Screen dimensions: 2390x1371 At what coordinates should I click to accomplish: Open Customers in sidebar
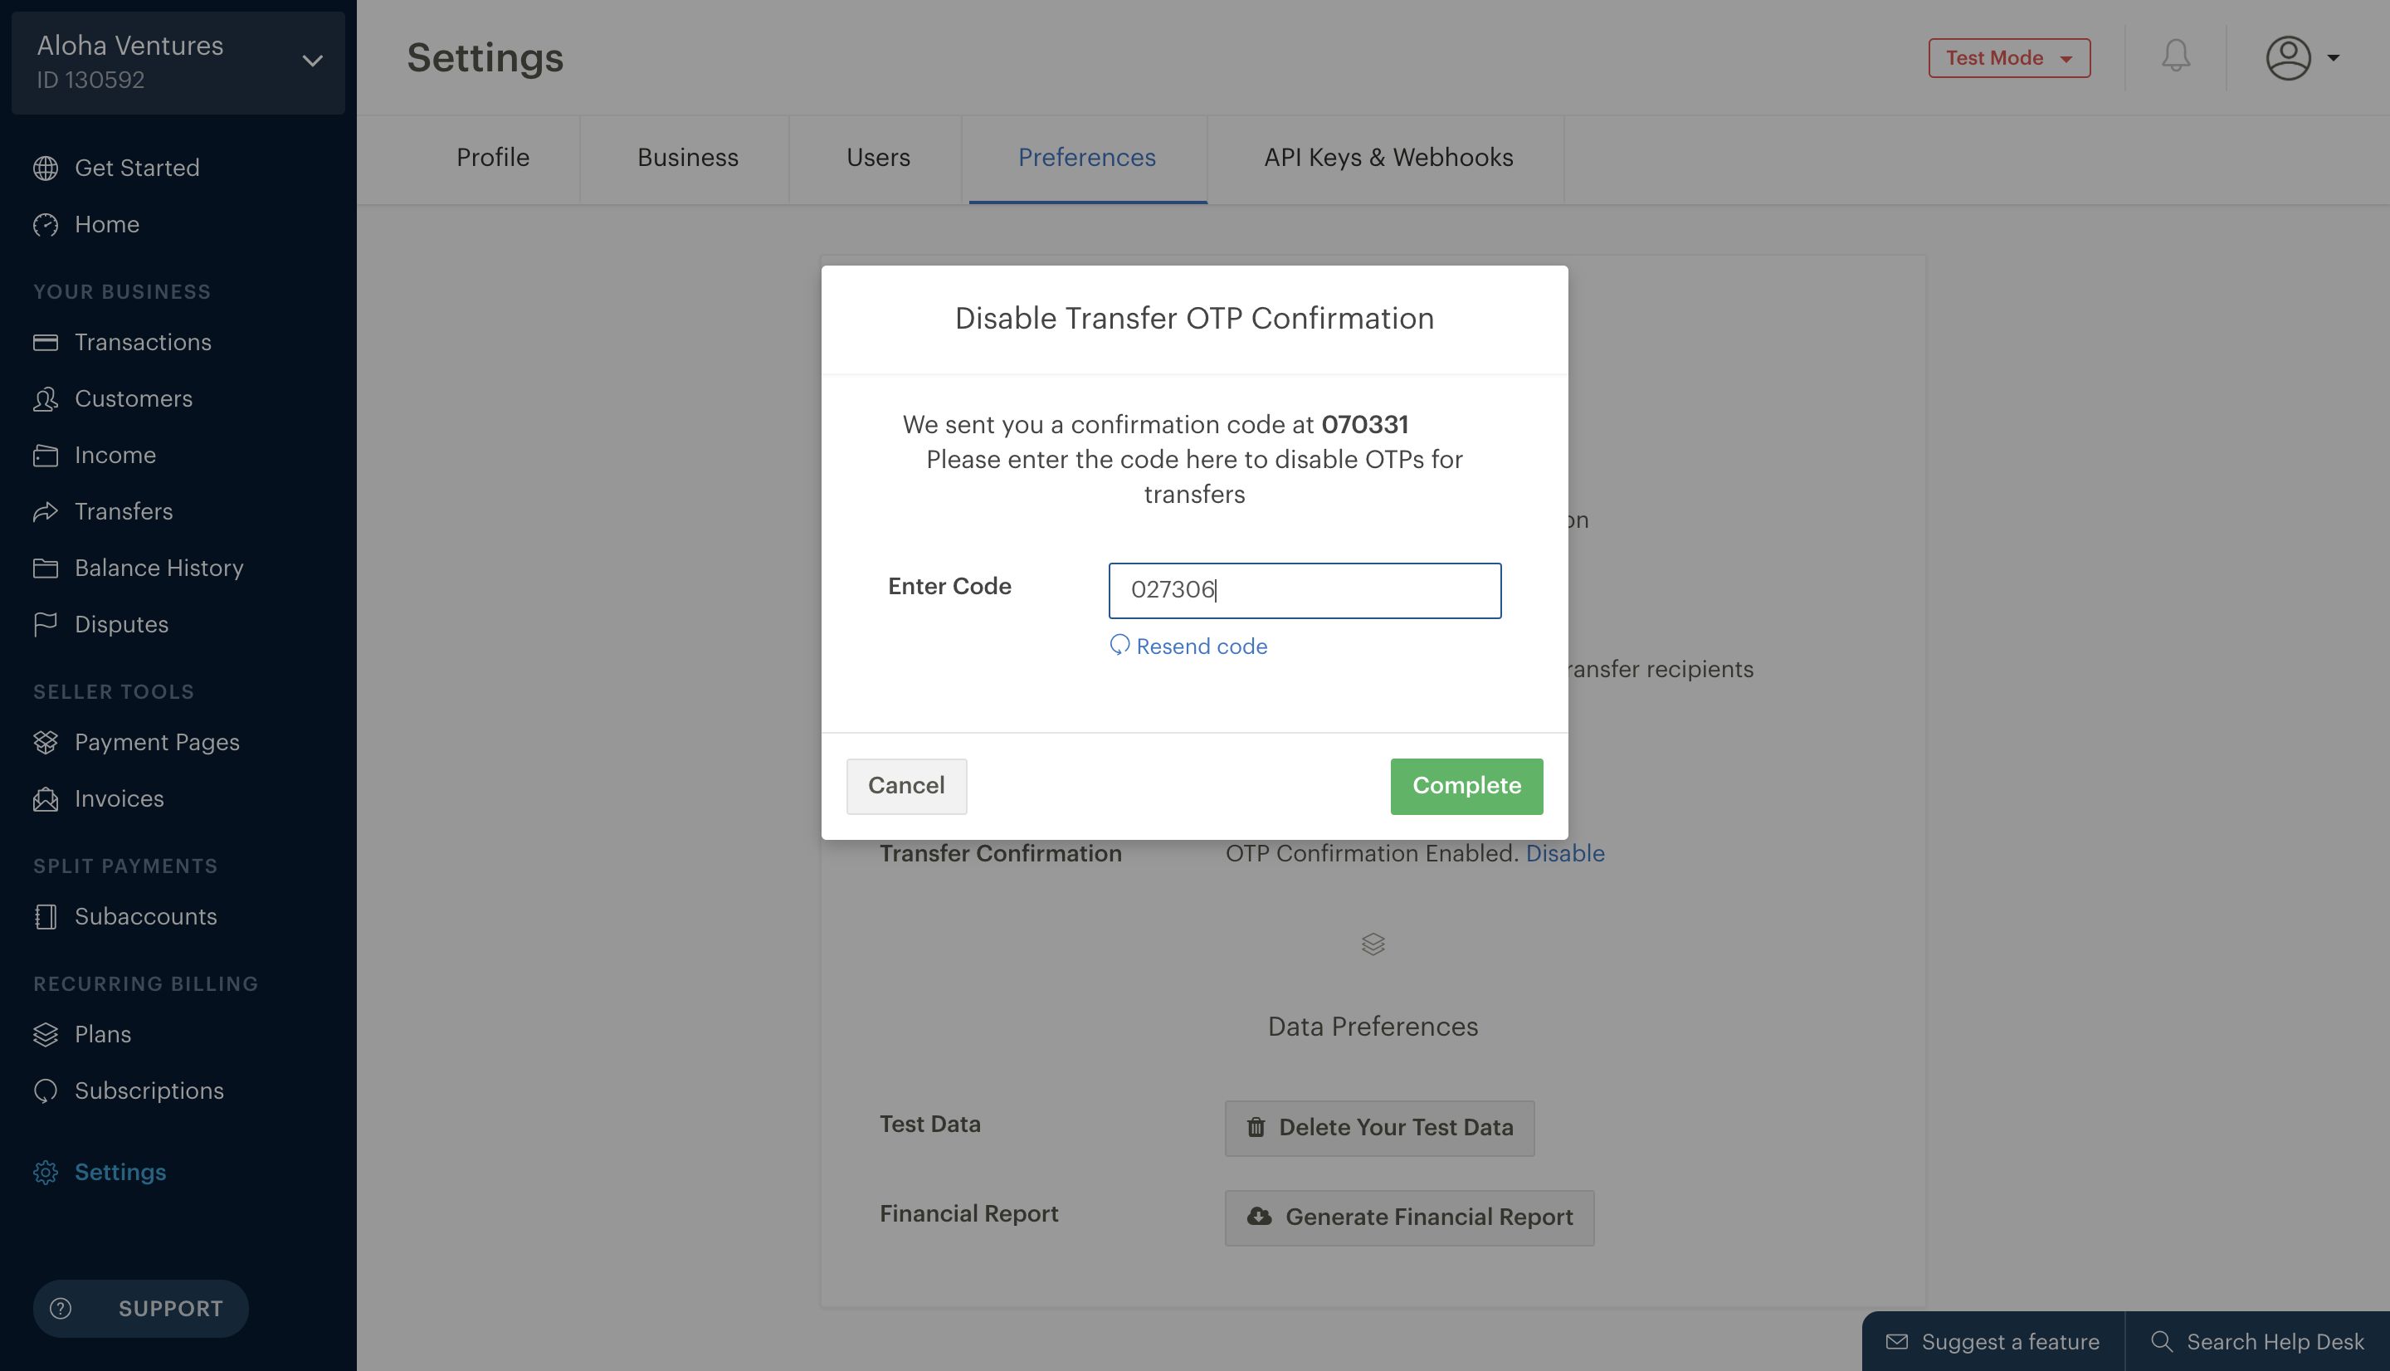tap(133, 398)
